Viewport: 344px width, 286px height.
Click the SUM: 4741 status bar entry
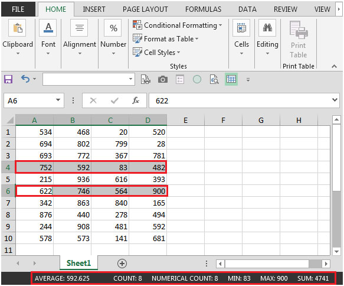coord(313,278)
